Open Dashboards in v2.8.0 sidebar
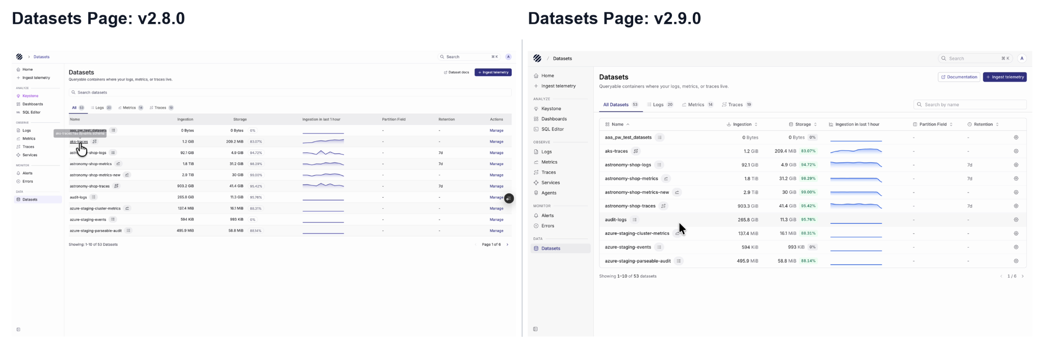The width and height of the screenshot is (1044, 348). pos(33,104)
